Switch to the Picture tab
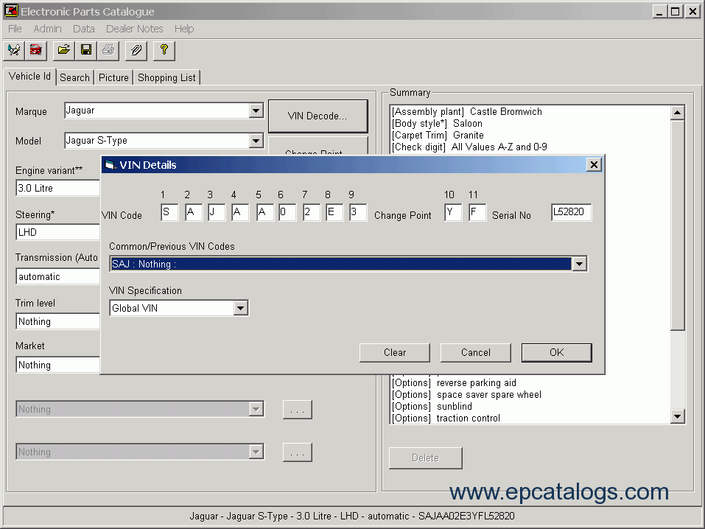This screenshot has width=705, height=529. pyautogui.click(x=113, y=77)
